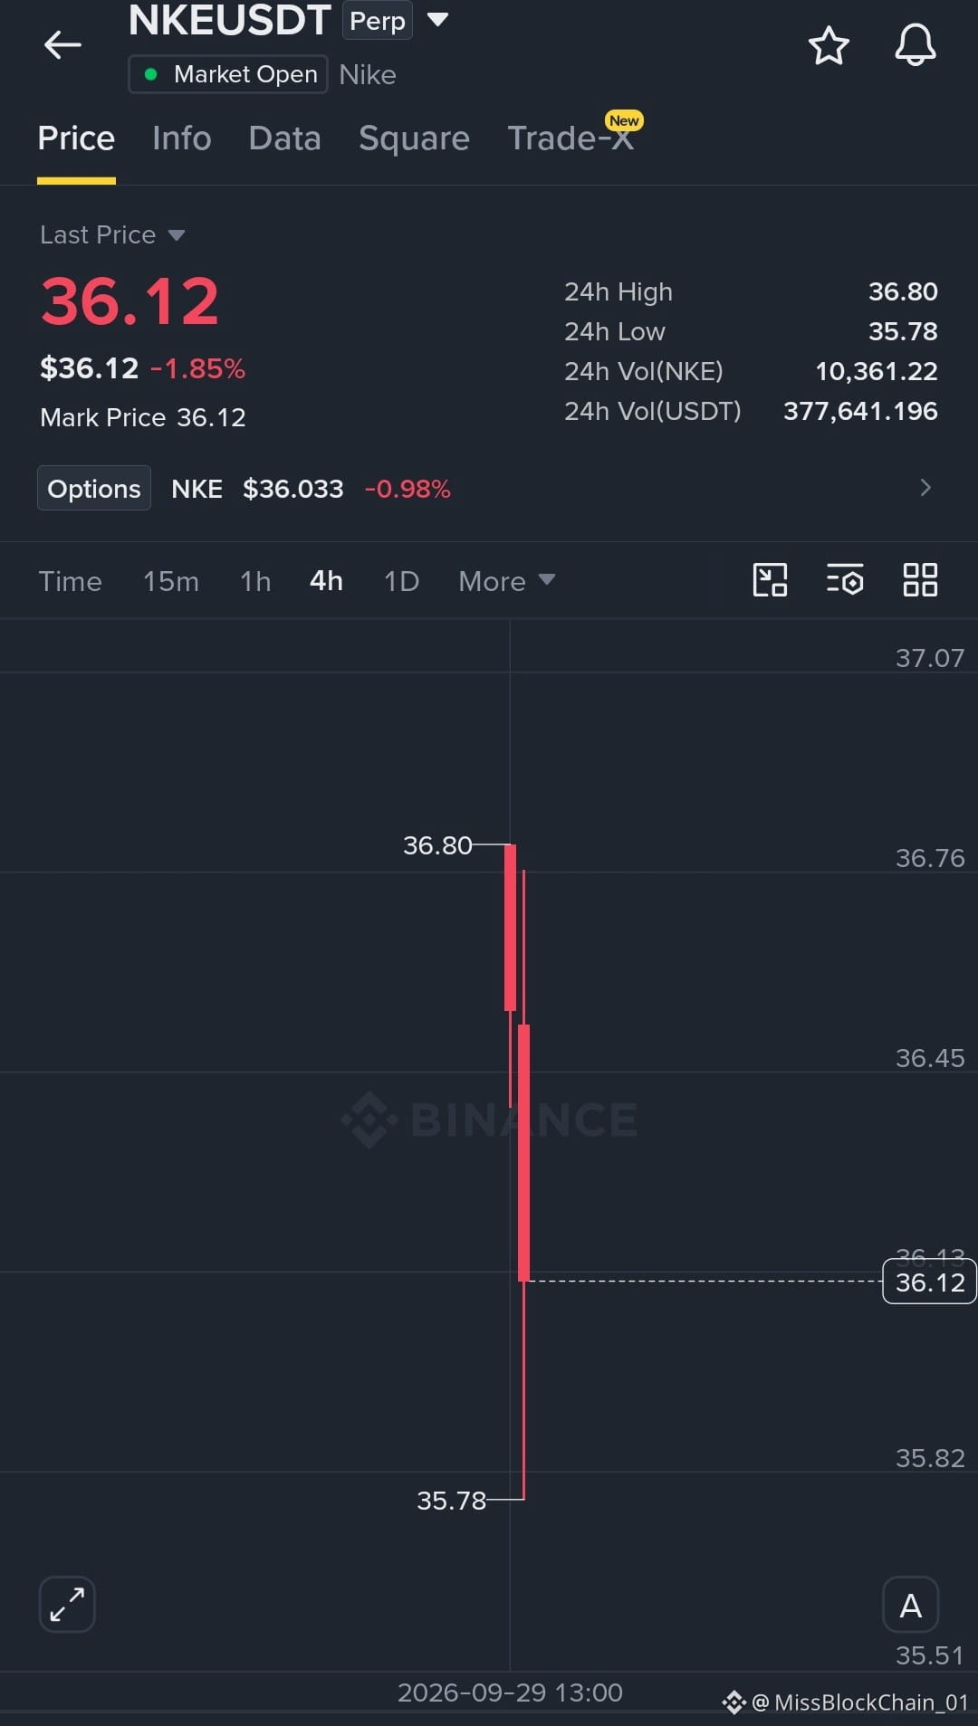This screenshot has width=978, height=1726.
Task: Switch to the Info tab
Action: pyautogui.click(x=182, y=138)
